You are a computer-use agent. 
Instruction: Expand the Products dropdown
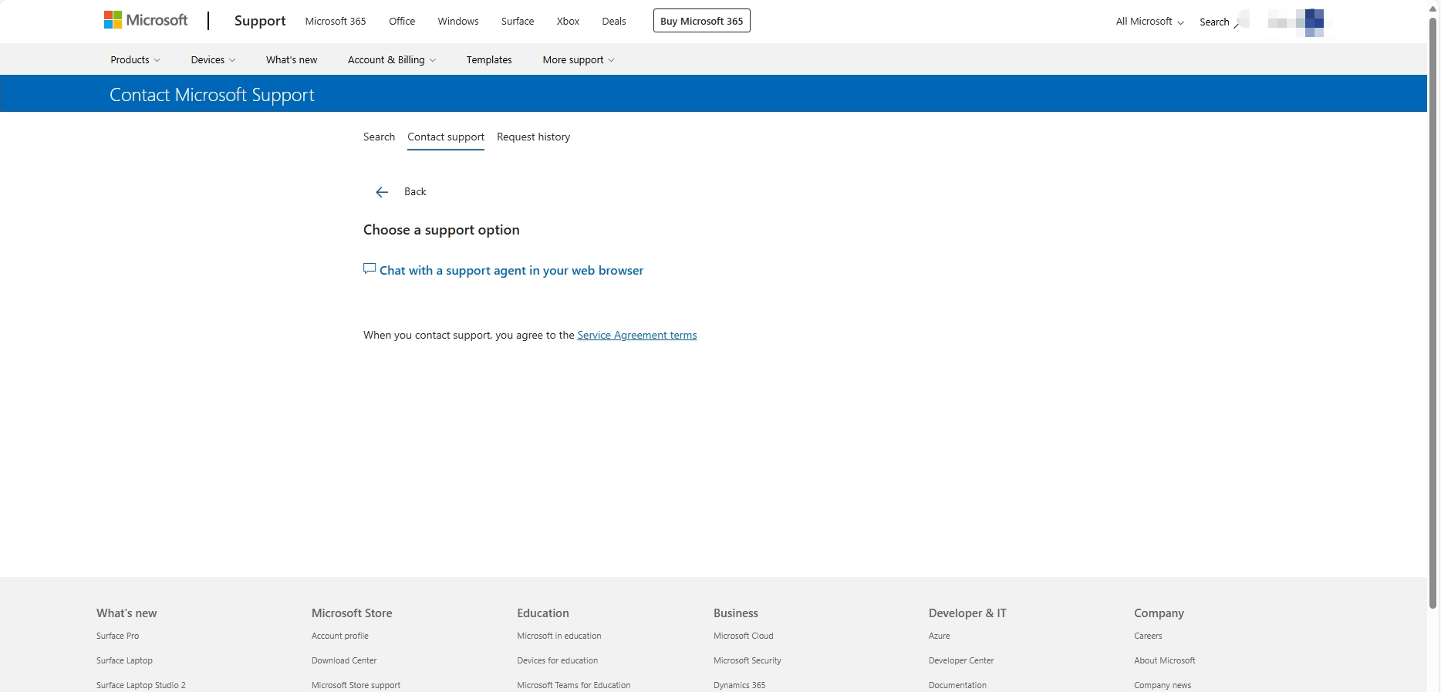(135, 59)
